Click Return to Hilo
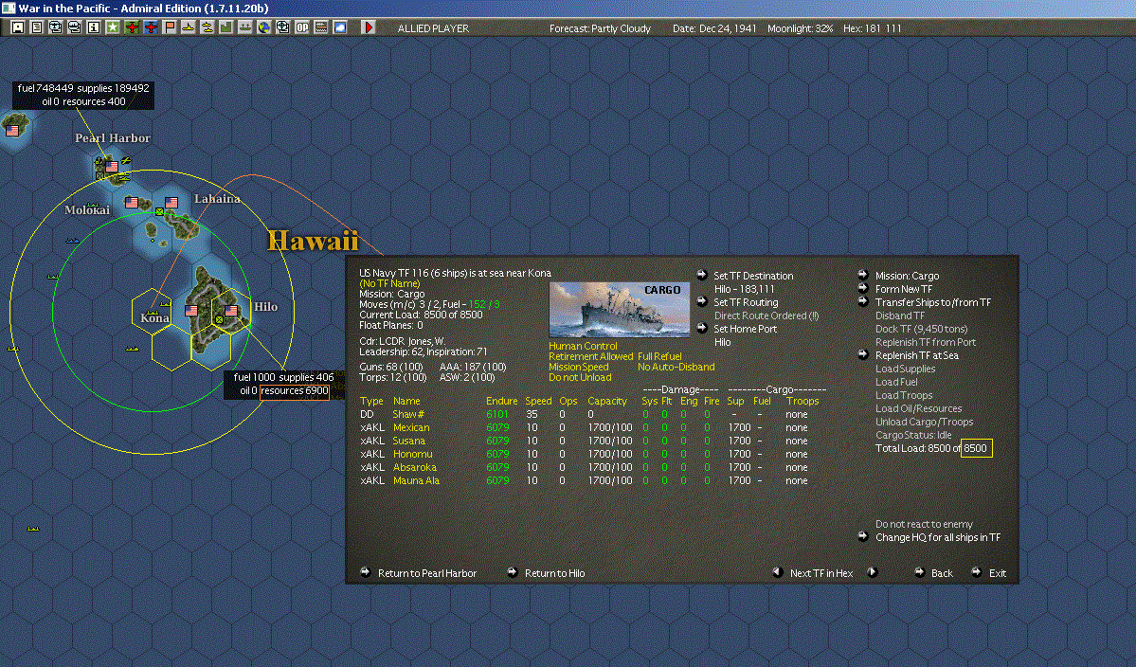Image resolution: width=1136 pixels, height=667 pixels. coord(554,573)
